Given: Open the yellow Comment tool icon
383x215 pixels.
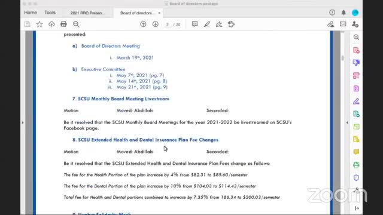Looking at the screenshot, I should coord(357,152).
